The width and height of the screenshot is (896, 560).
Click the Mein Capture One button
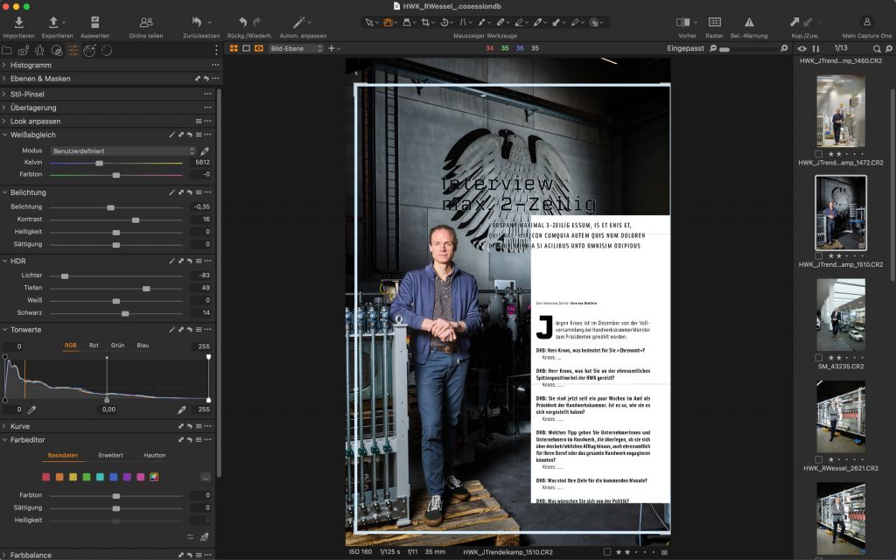tap(866, 22)
